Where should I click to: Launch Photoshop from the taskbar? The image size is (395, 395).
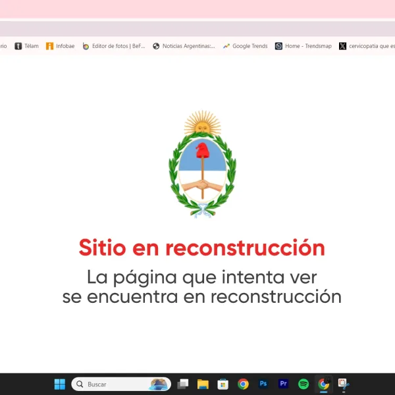[263, 384]
